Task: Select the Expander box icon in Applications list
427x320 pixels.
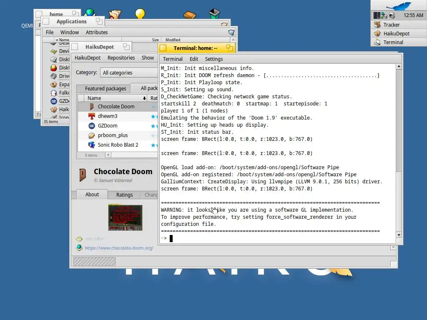Action: pyautogui.click(x=54, y=85)
